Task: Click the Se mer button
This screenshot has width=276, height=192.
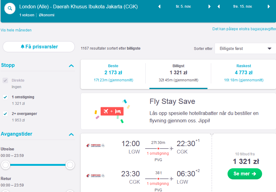Action: 245,174
